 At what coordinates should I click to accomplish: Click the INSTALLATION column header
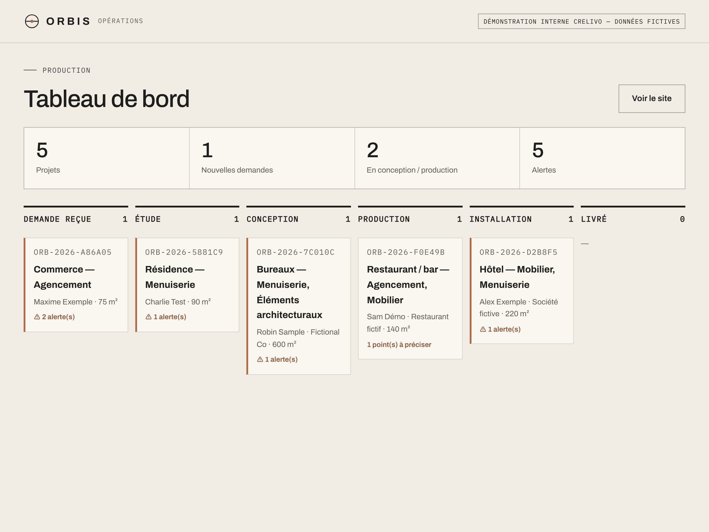click(521, 219)
